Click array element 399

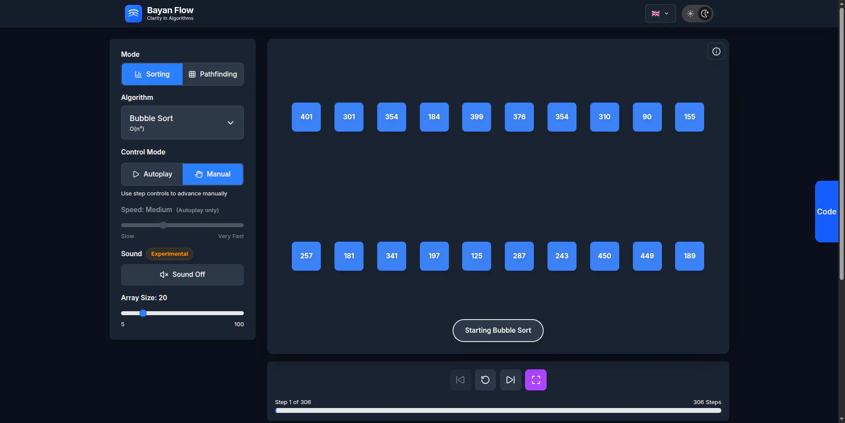pos(477,117)
